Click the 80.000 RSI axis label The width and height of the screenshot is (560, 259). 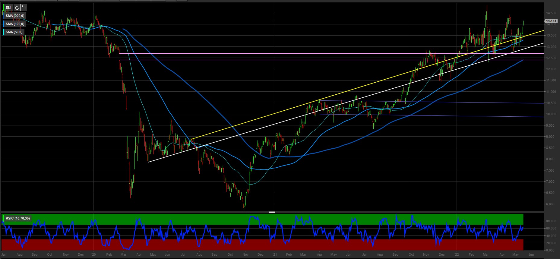pyautogui.click(x=551, y=221)
